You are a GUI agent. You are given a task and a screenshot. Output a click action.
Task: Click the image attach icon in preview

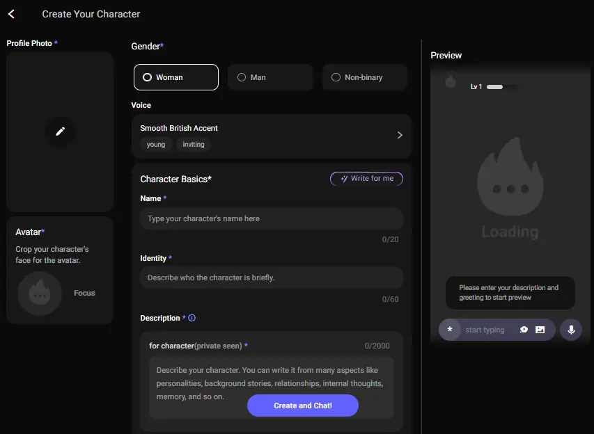pyautogui.click(x=540, y=330)
